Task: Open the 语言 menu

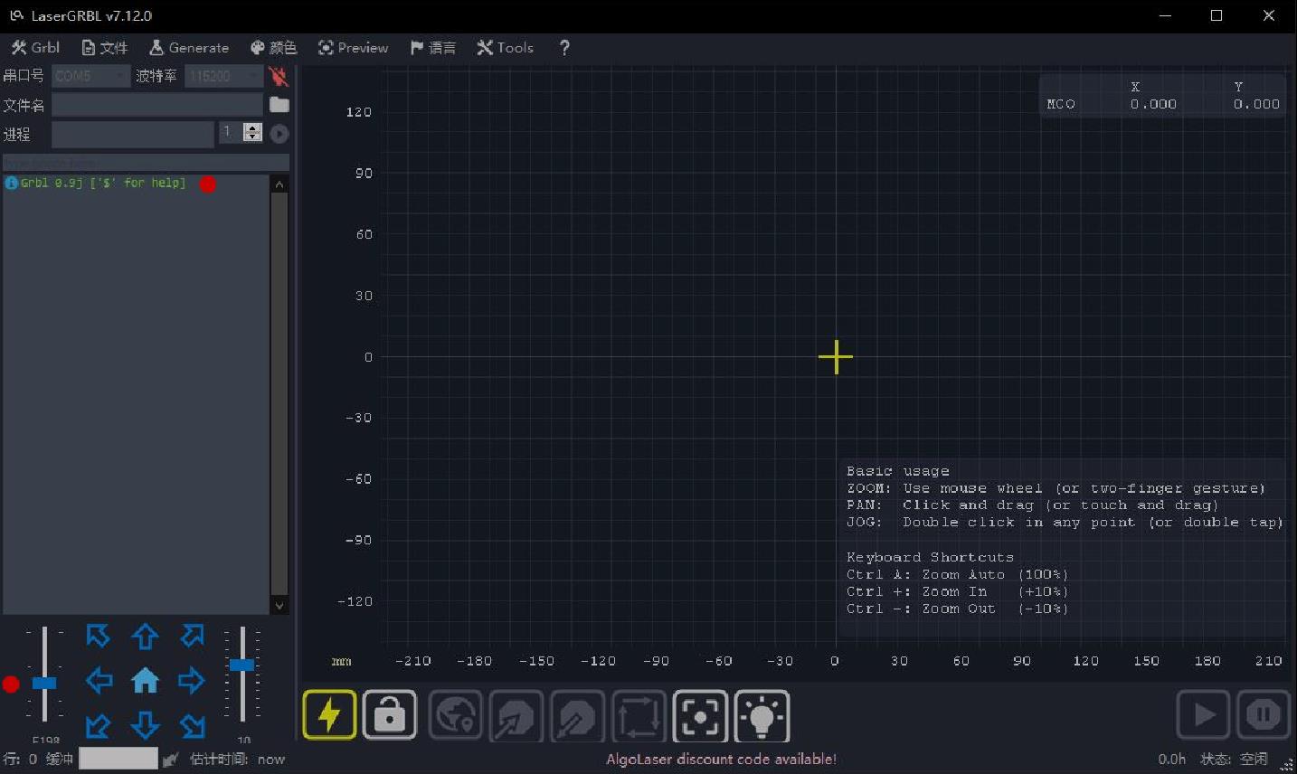Action: click(x=432, y=48)
